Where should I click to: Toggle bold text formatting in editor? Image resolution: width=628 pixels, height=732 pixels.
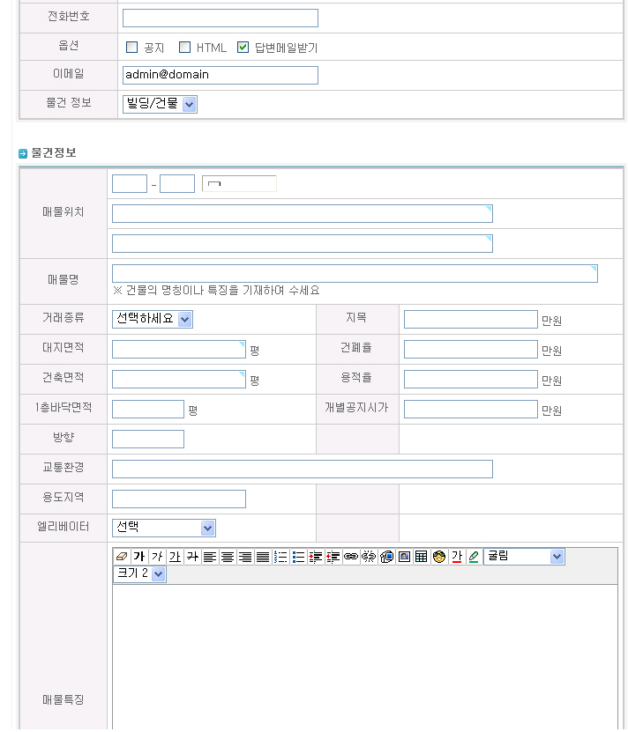[x=139, y=557]
